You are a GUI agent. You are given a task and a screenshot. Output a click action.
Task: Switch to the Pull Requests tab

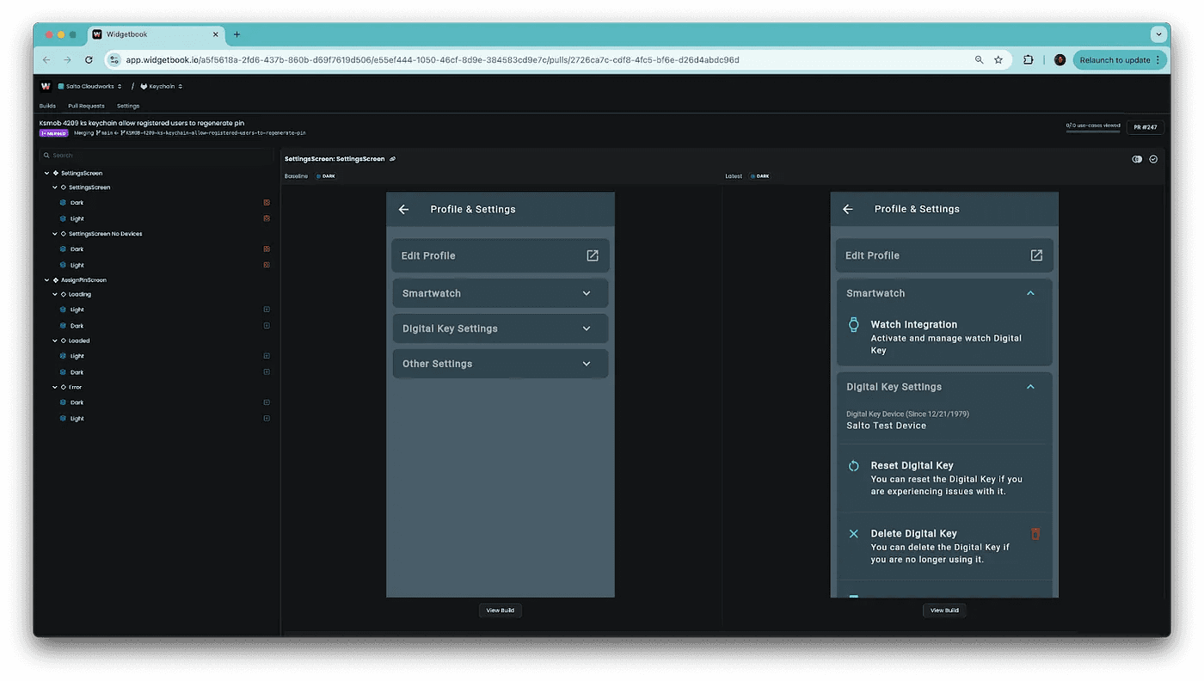86,106
